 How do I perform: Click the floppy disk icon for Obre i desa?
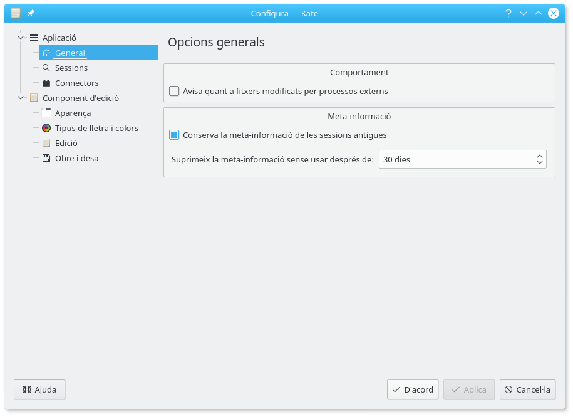46,159
